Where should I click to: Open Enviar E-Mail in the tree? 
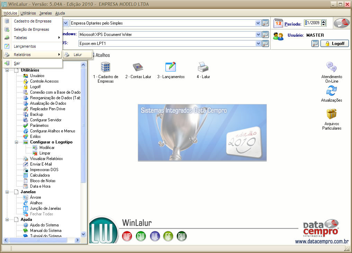pos(41,164)
